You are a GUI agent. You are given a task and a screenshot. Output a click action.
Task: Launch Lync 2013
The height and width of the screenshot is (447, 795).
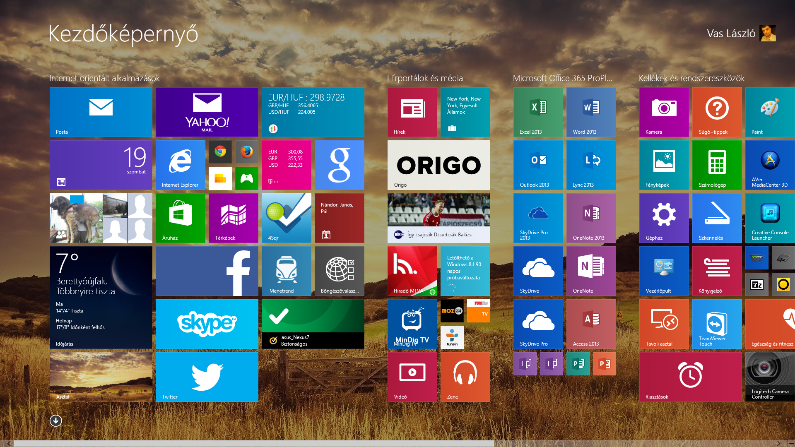pyautogui.click(x=591, y=165)
